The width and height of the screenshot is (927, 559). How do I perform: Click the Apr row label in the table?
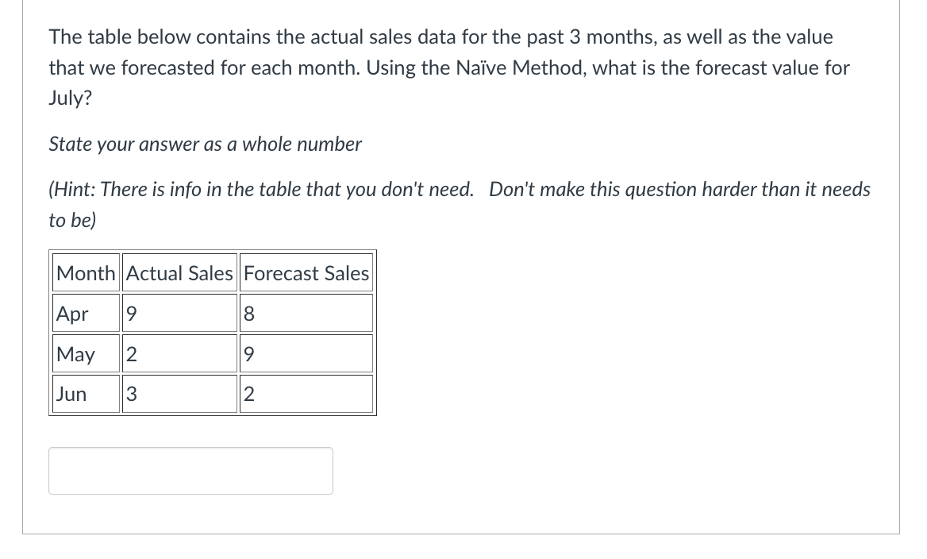[x=71, y=313]
